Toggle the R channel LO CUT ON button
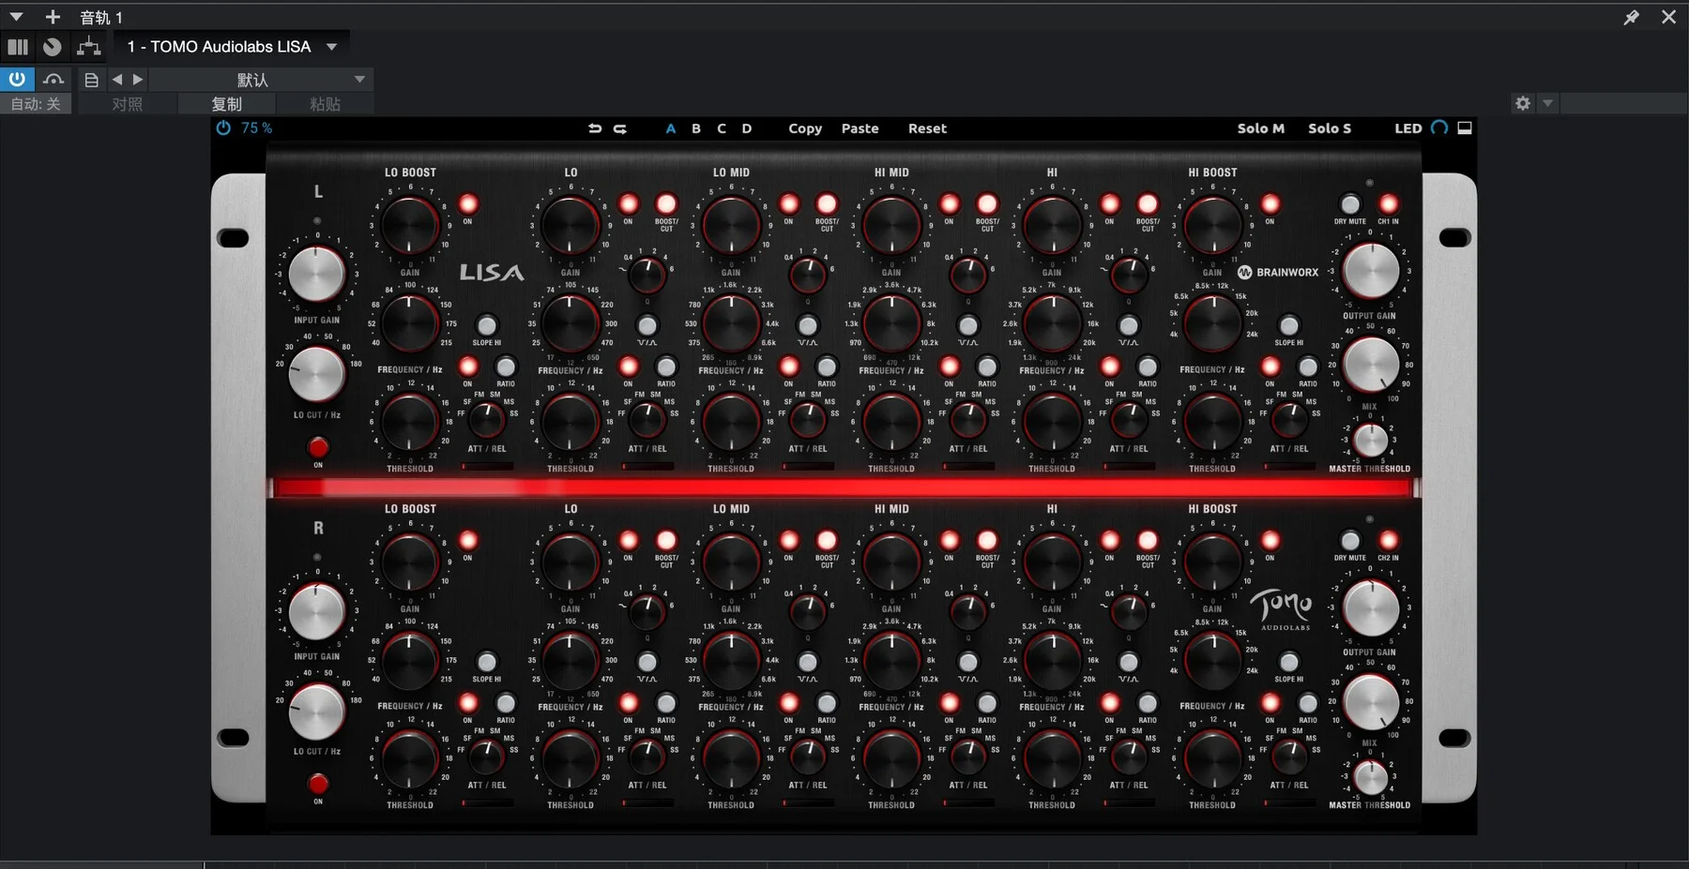The width and height of the screenshot is (1689, 869). click(318, 784)
